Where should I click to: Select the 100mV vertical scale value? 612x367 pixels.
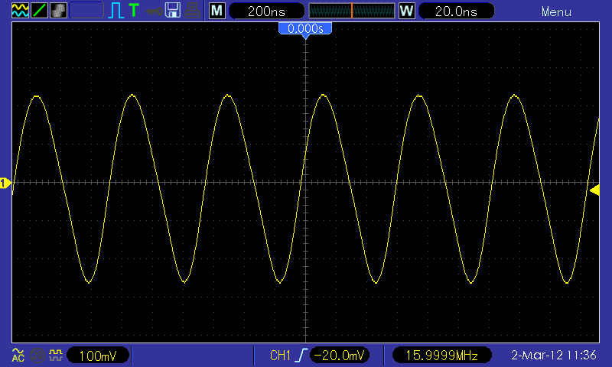point(98,356)
